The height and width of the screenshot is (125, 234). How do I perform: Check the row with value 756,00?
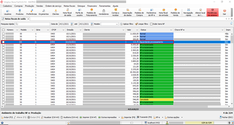[x=3, y=102]
